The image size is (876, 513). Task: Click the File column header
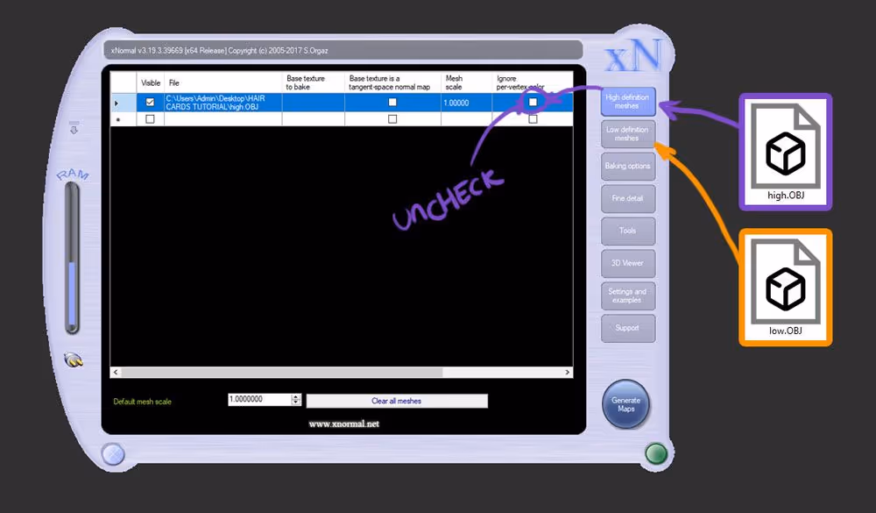click(223, 82)
